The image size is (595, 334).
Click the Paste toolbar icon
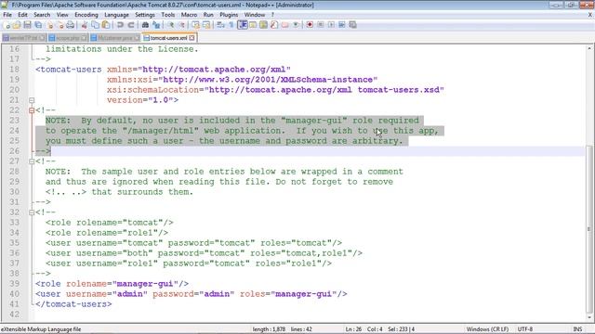click(106, 25)
